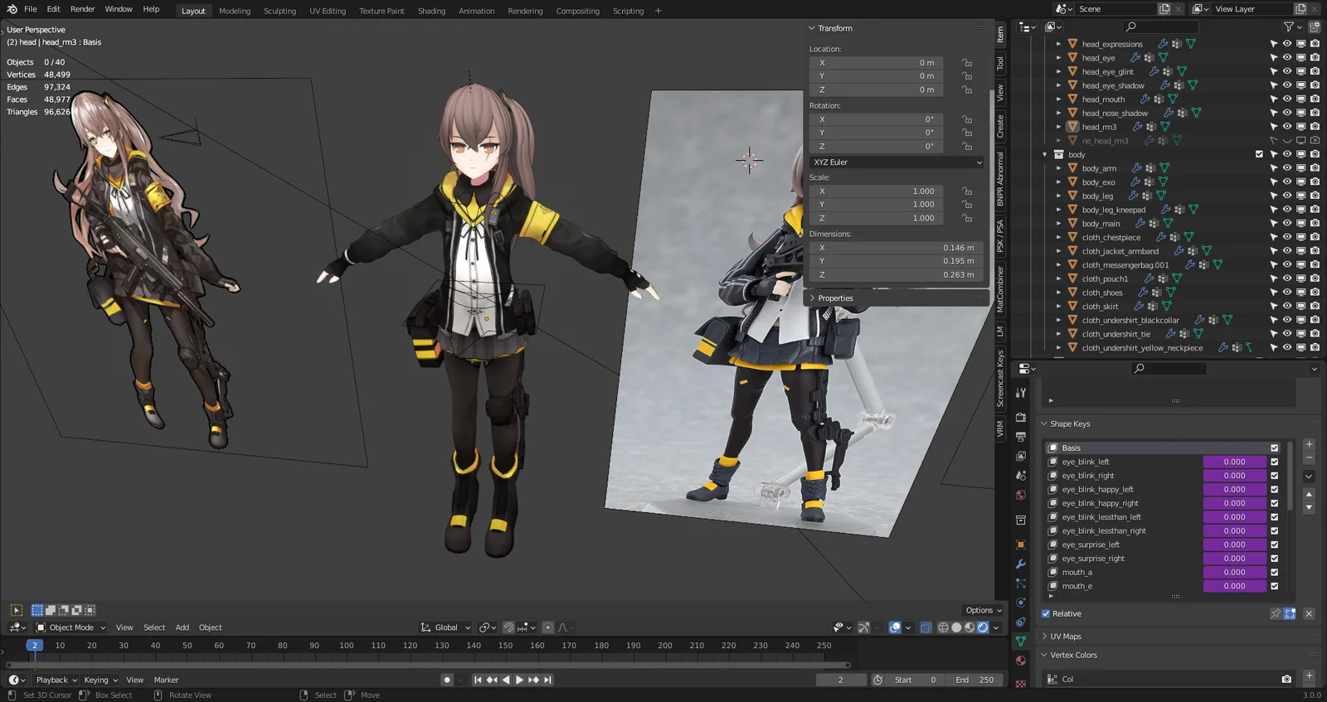The image size is (1327, 702).
Task: Toggle shape key pin icon
Action: pyautogui.click(x=1276, y=614)
